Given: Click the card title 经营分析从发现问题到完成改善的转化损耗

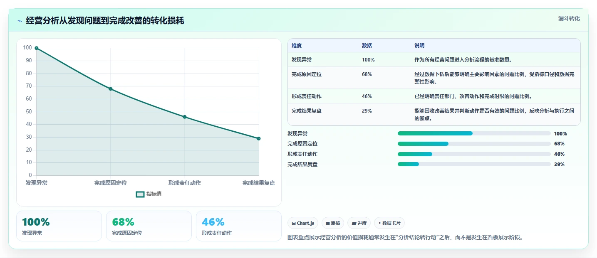Looking at the screenshot, I should (x=105, y=21).
